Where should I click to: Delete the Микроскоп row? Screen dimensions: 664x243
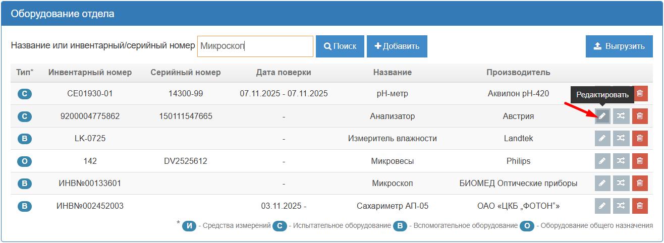point(640,184)
